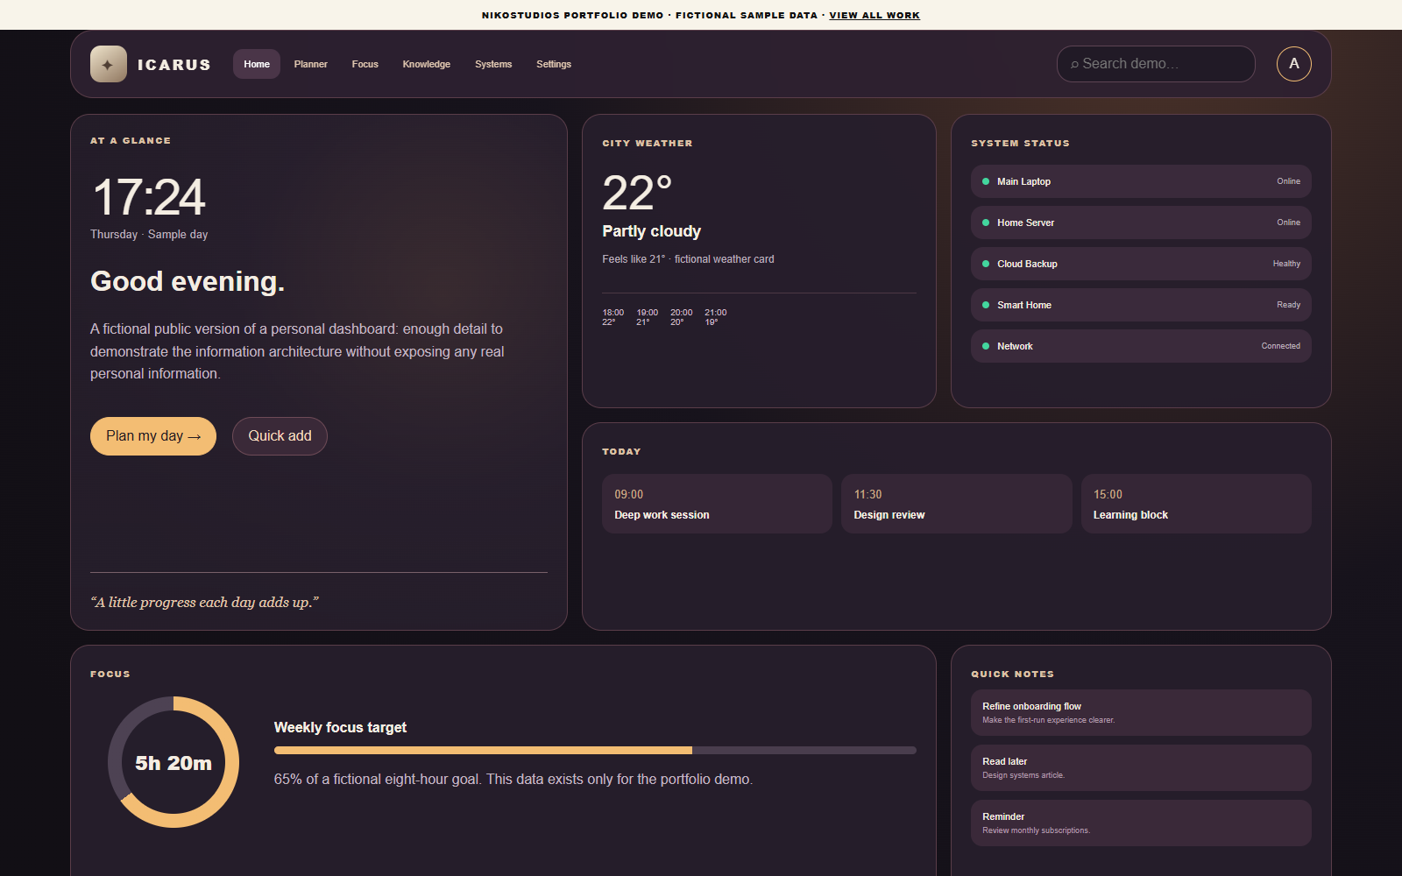
Task: Click the System Status panel heading
Action: pos(1020,143)
